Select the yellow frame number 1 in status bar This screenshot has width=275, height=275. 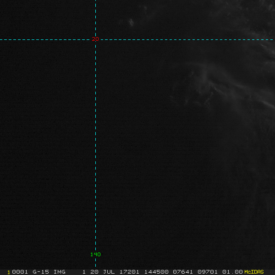(x=9, y=272)
